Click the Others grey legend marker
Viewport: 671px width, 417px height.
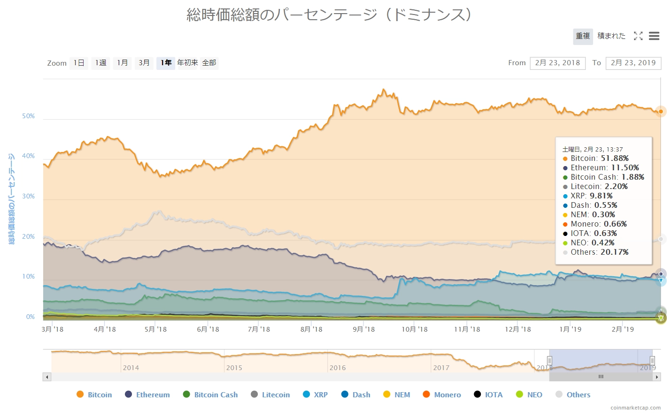[x=559, y=394]
